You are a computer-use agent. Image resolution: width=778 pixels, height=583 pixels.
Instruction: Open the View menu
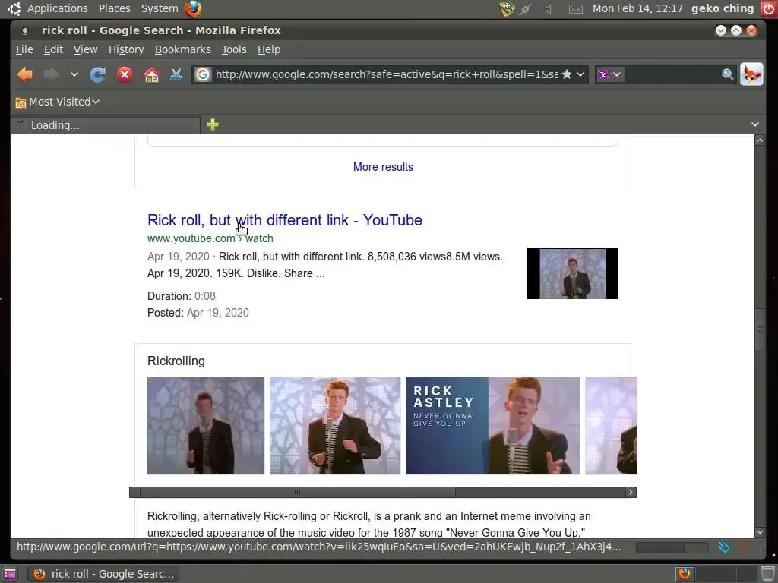click(85, 49)
